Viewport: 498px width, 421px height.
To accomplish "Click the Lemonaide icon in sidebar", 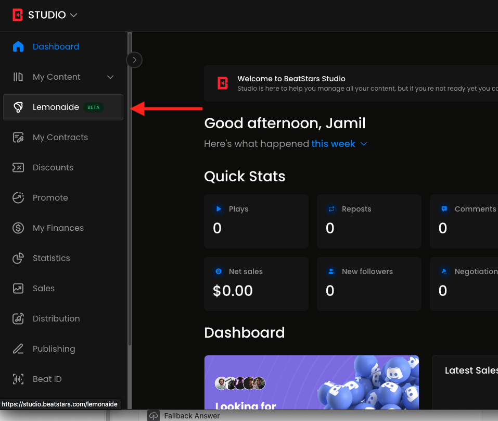I will pyautogui.click(x=18, y=107).
